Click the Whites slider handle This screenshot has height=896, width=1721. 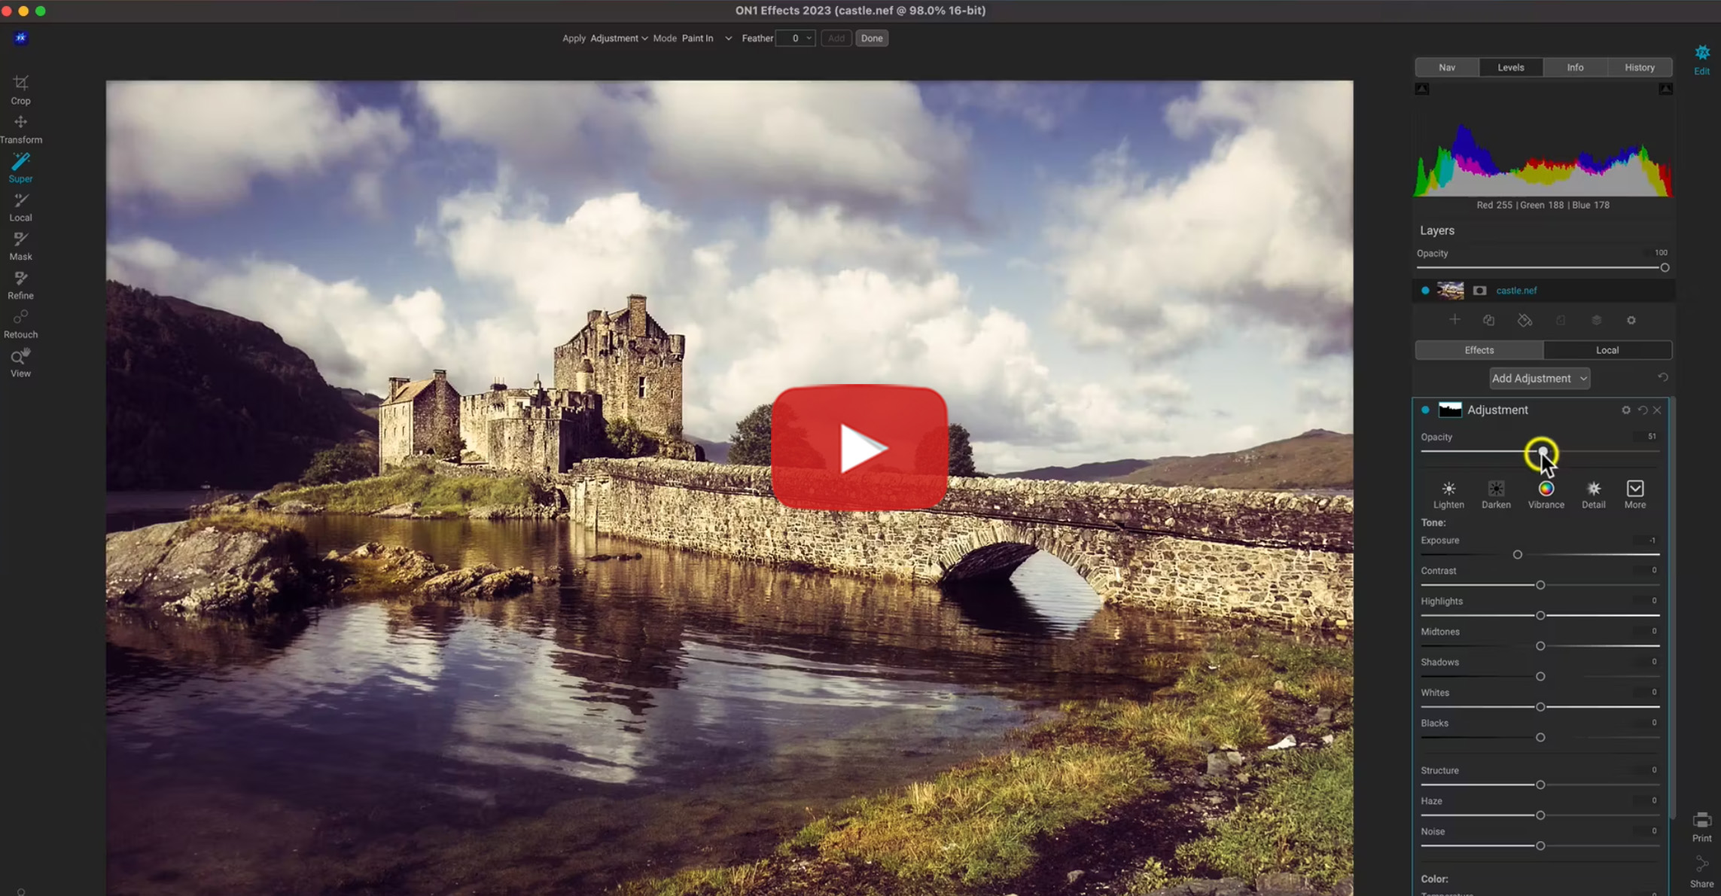(x=1540, y=707)
